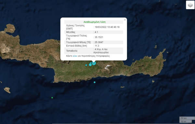Follow the κλικ link for more information
Image resolution: width=195 pixels, height=124 pixels.
point(75,56)
